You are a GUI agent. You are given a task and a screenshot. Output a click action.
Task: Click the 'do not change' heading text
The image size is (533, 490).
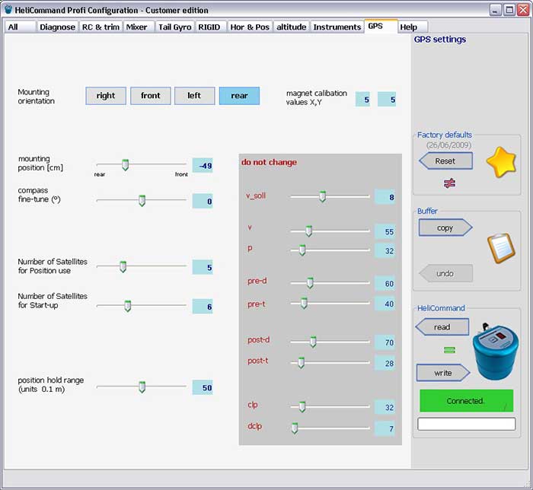(x=269, y=162)
